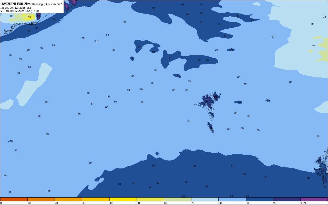Click the legend scale label 95
Viewport: 328px width, 205px height.
point(275,203)
